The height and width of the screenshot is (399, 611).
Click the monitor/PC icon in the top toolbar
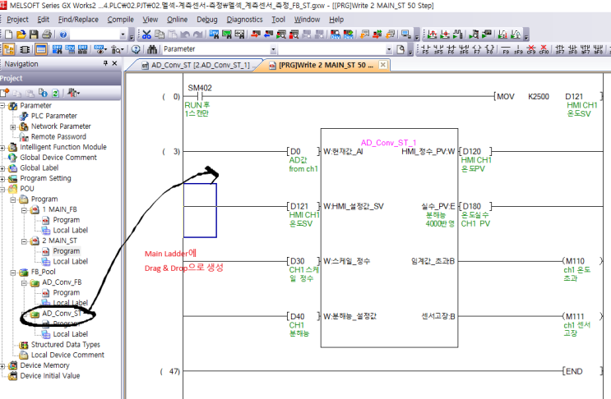coord(405,34)
